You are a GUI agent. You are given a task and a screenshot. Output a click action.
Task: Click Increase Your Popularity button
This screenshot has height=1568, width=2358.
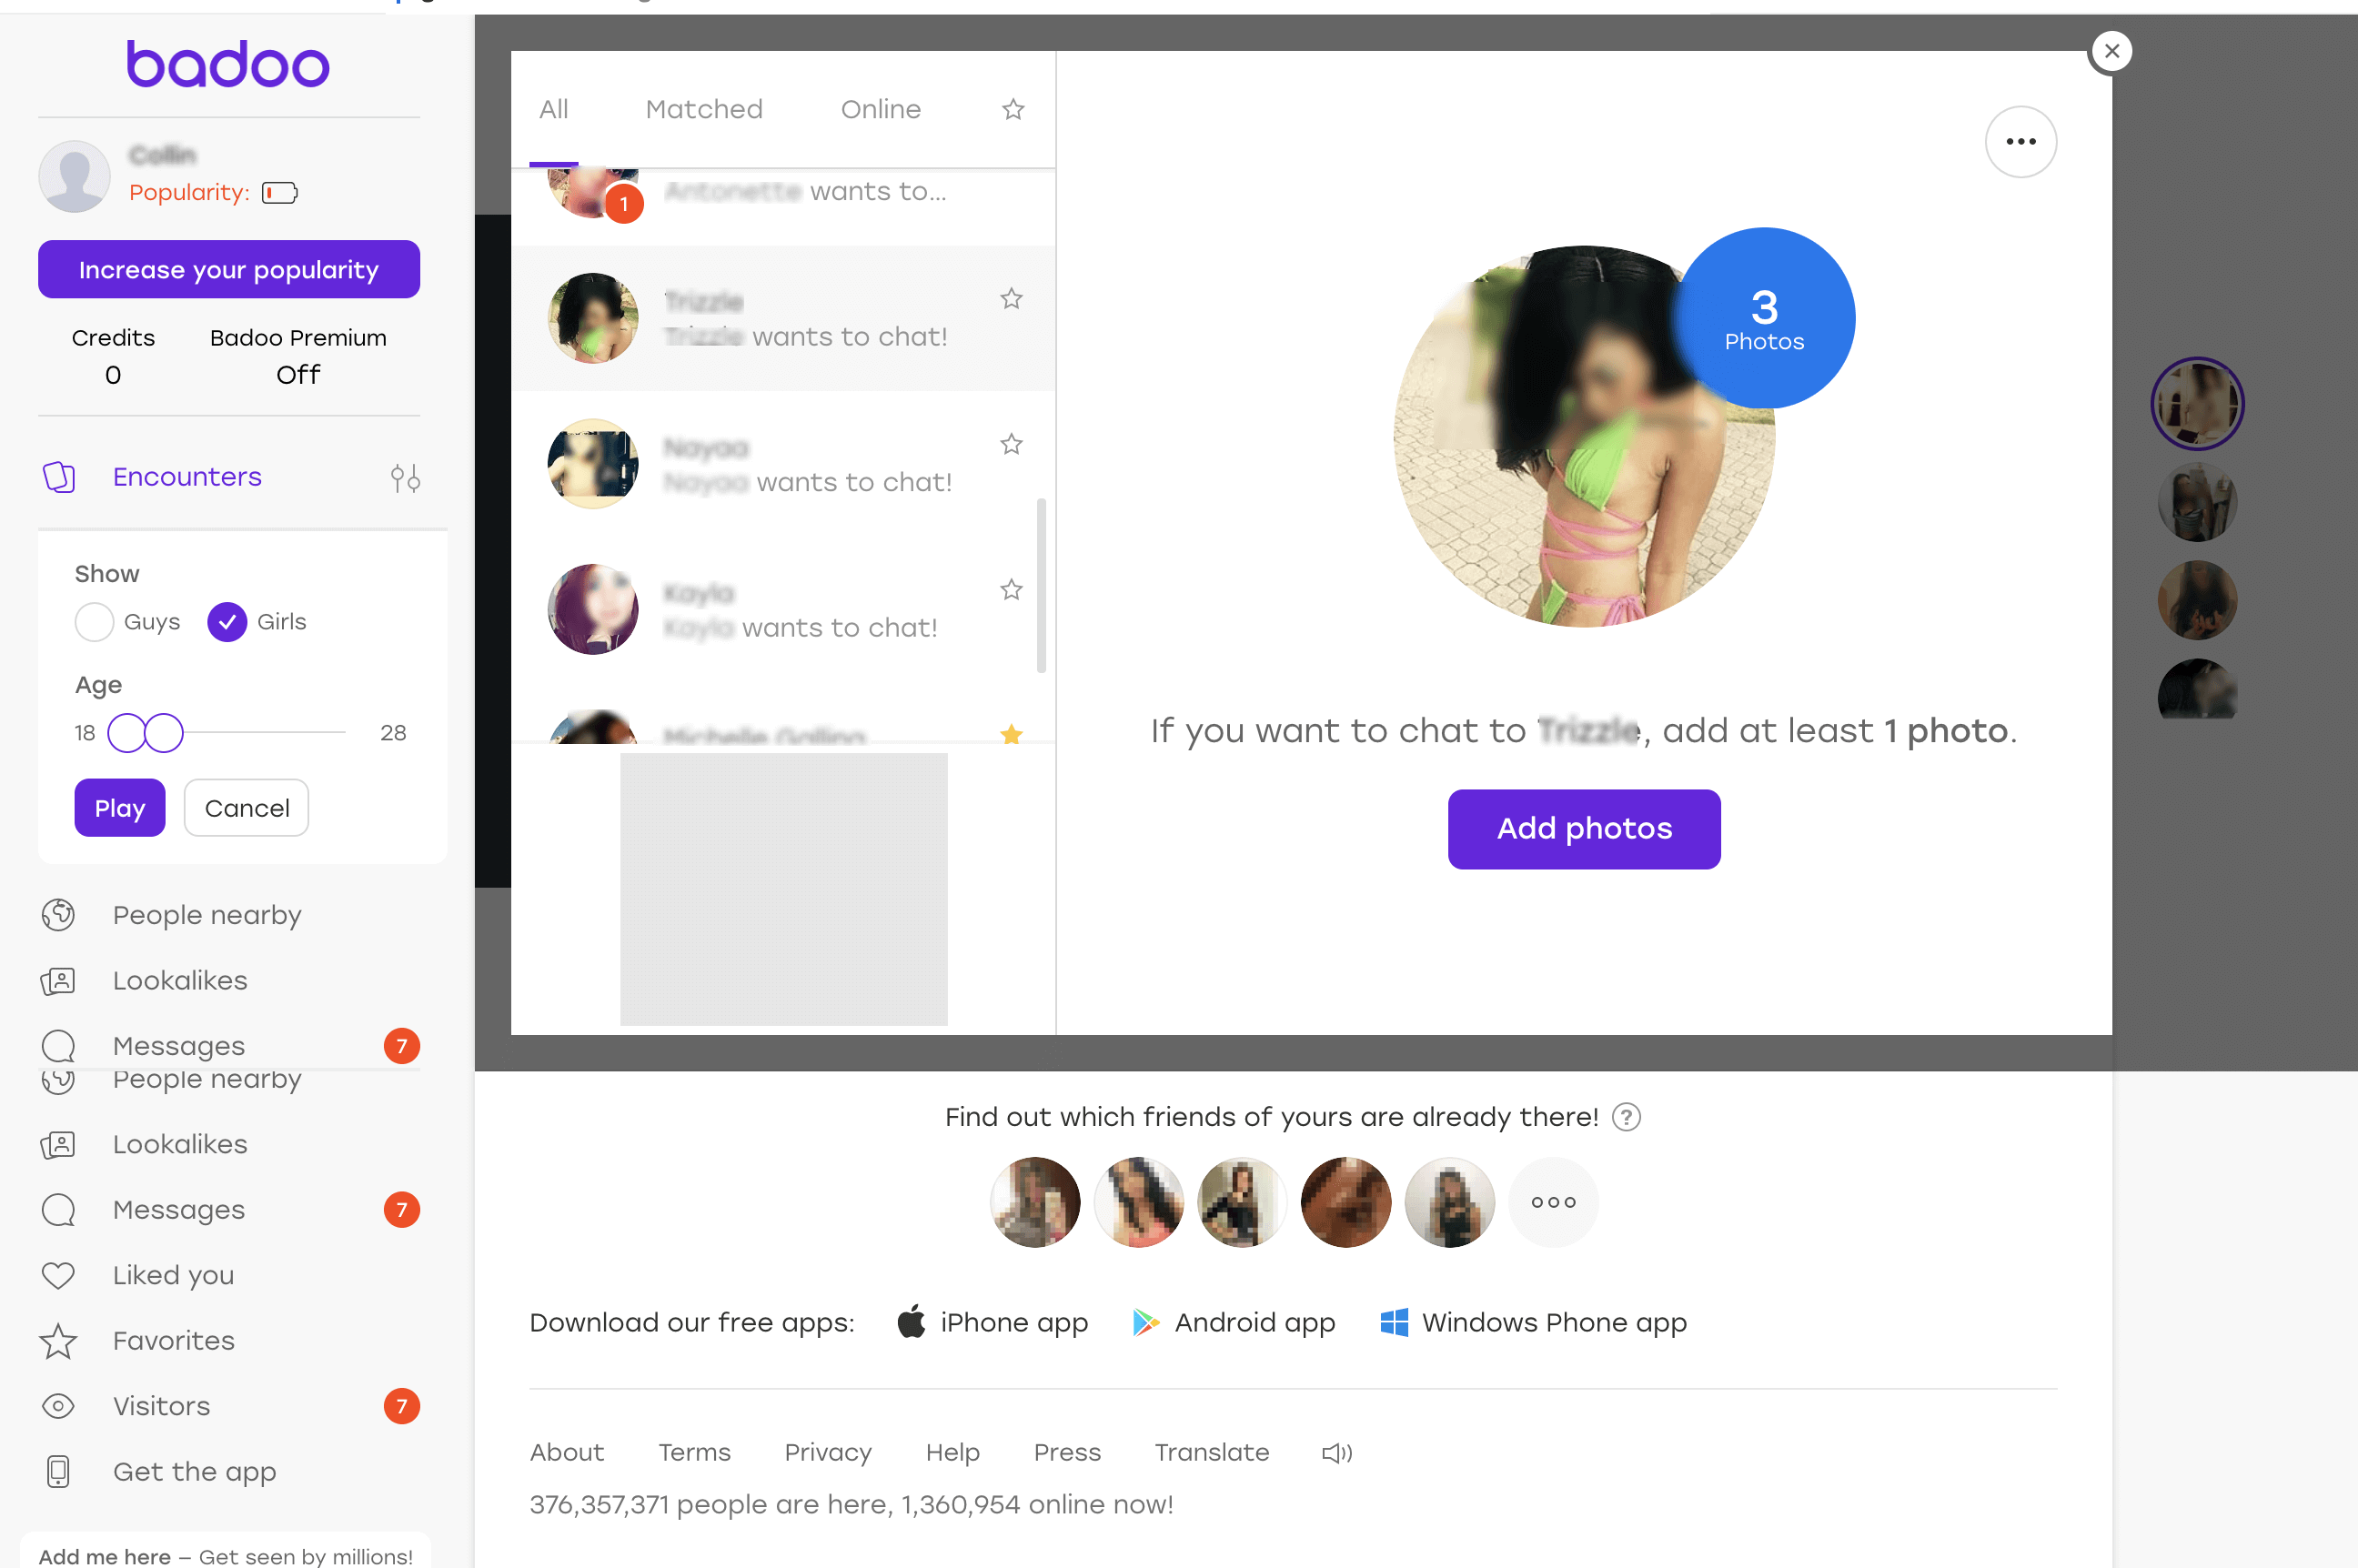click(x=227, y=269)
